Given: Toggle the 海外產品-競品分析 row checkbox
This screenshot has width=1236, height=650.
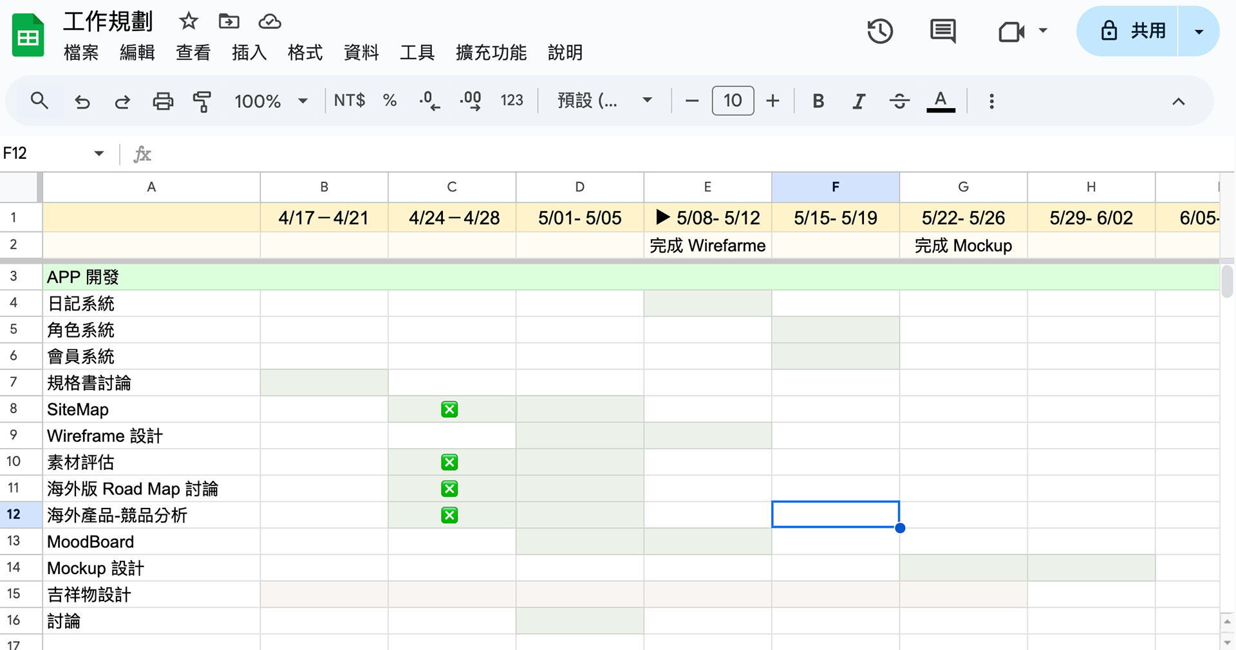Looking at the screenshot, I should tap(449, 515).
